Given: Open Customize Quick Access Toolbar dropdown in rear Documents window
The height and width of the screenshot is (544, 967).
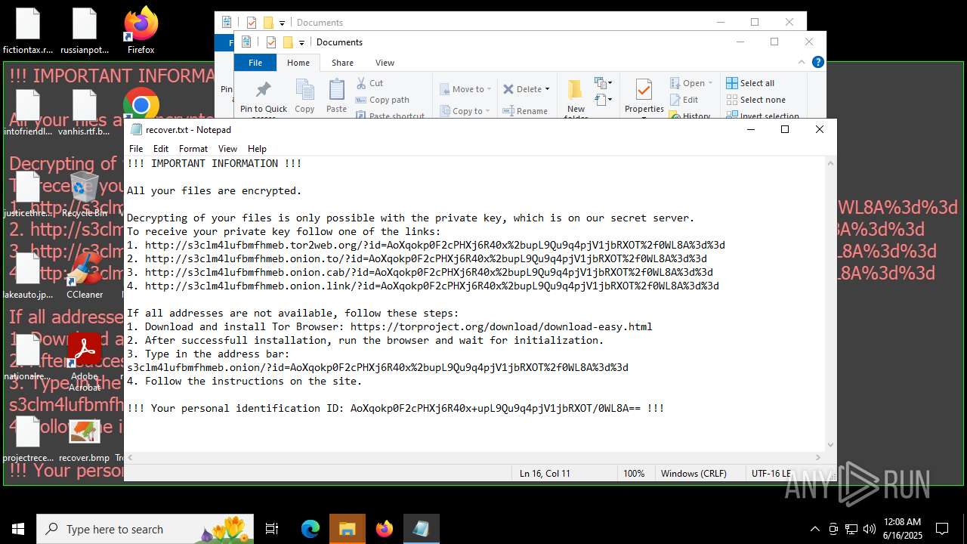Looking at the screenshot, I should tap(282, 23).
